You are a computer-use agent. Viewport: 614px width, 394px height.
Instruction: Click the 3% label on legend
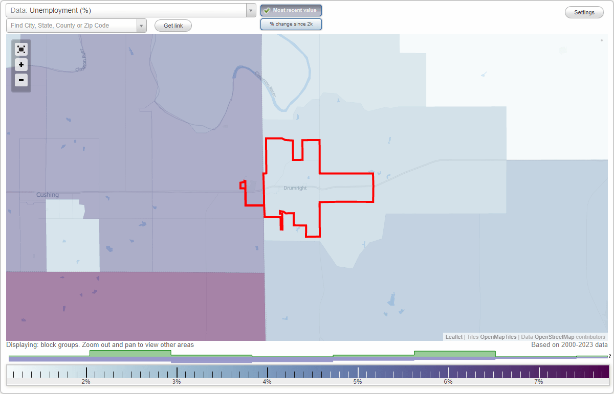point(177,382)
